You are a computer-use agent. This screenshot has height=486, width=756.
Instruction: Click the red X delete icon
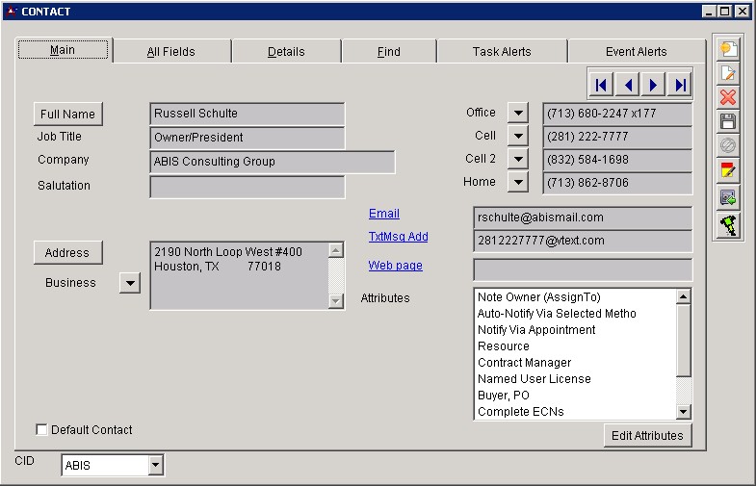click(x=728, y=97)
